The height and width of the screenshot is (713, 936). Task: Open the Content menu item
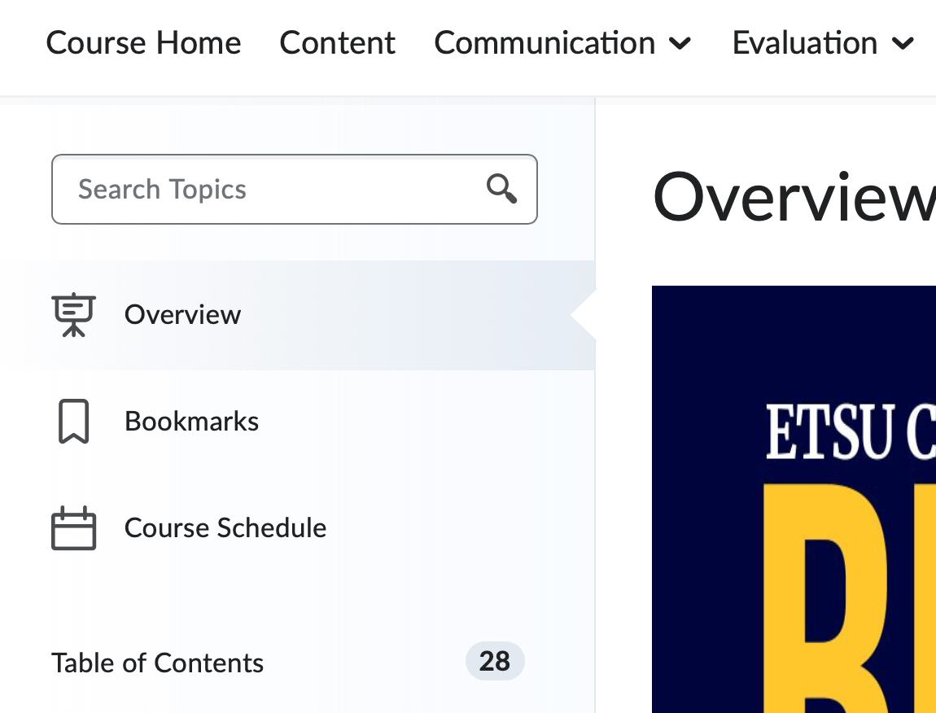click(337, 42)
